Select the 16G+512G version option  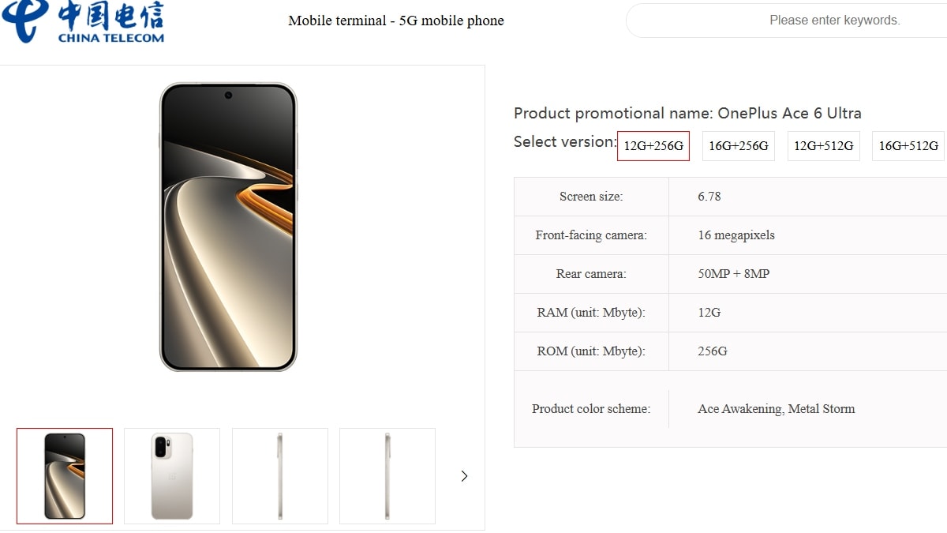(908, 146)
